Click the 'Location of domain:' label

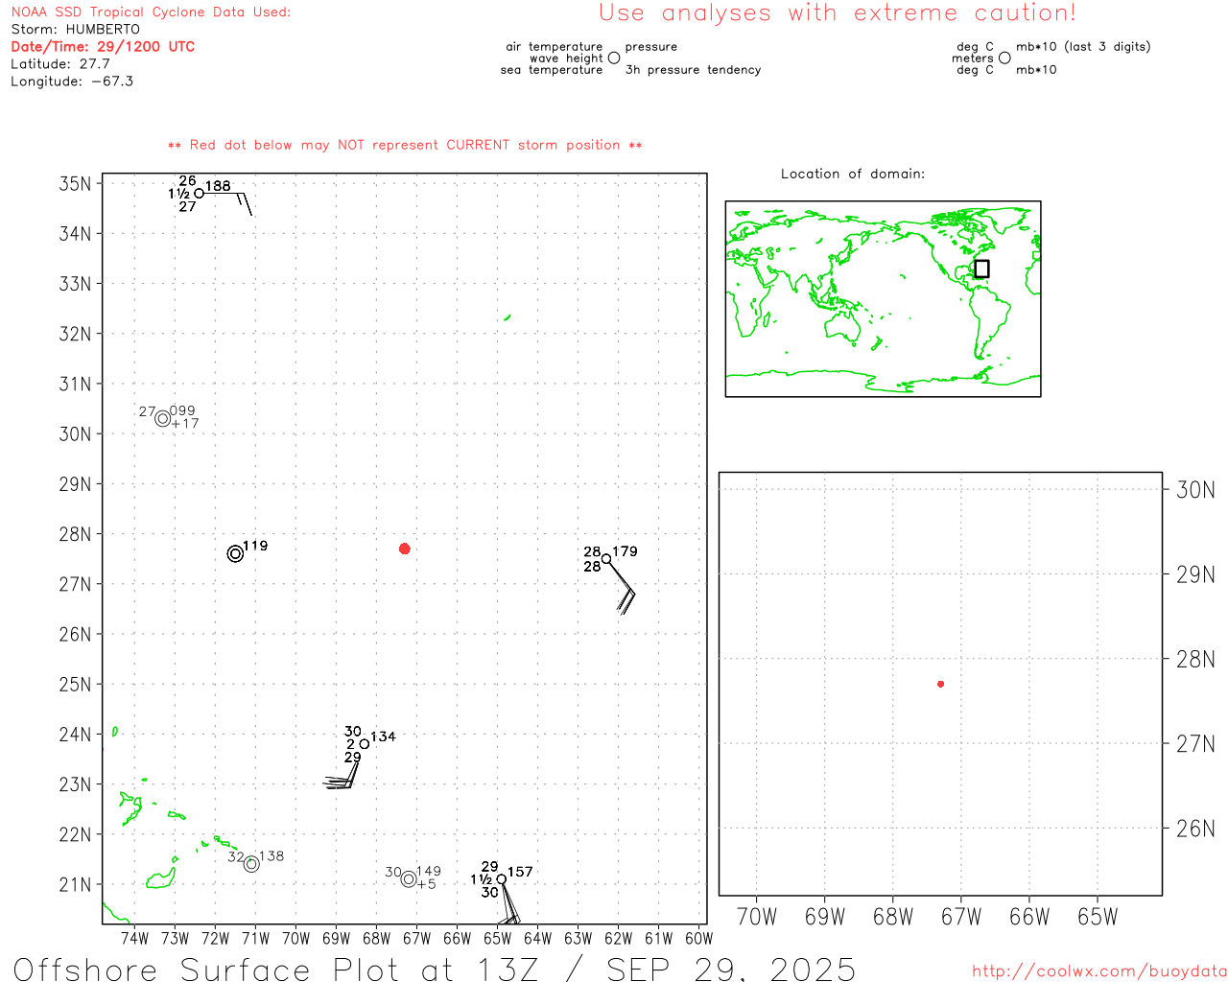pyautogui.click(x=853, y=174)
